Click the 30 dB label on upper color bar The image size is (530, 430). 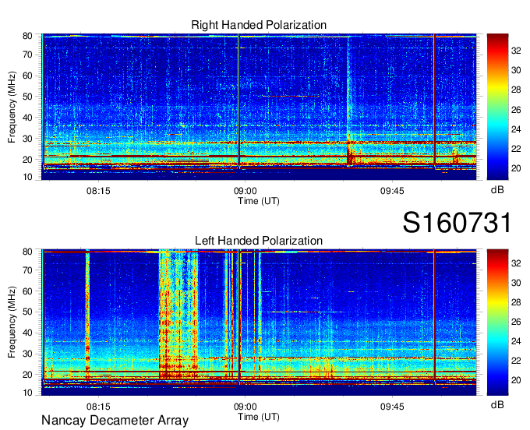click(516, 70)
